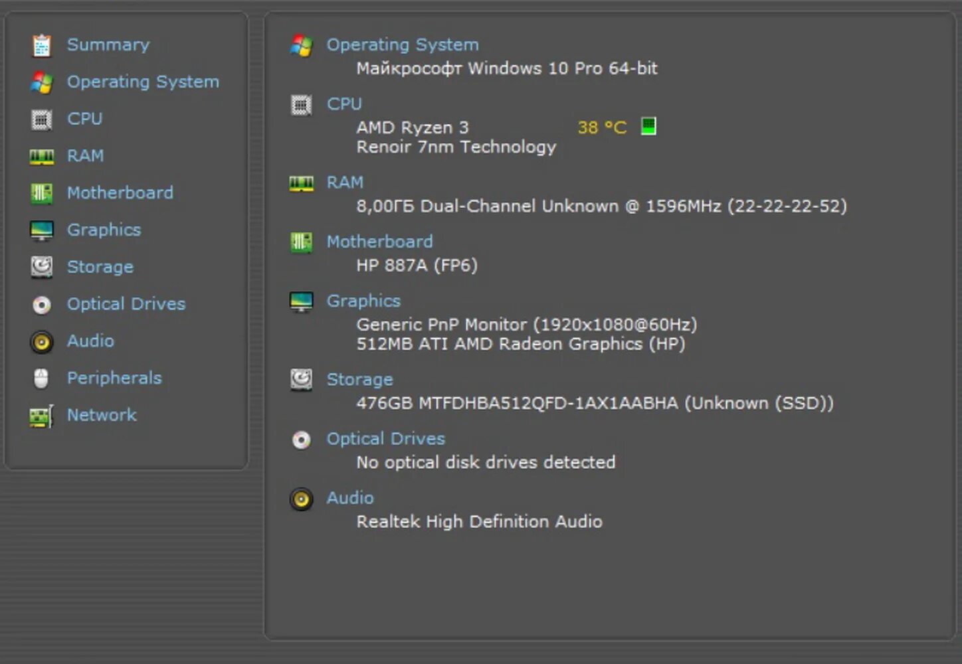Click the RAM heading link in summary
962x664 pixels.
click(x=345, y=183)
